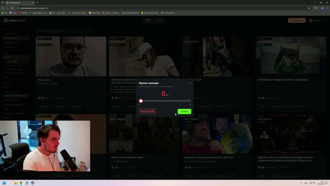
Task: Open the Last events bookmark
Action: coord(78,13)
